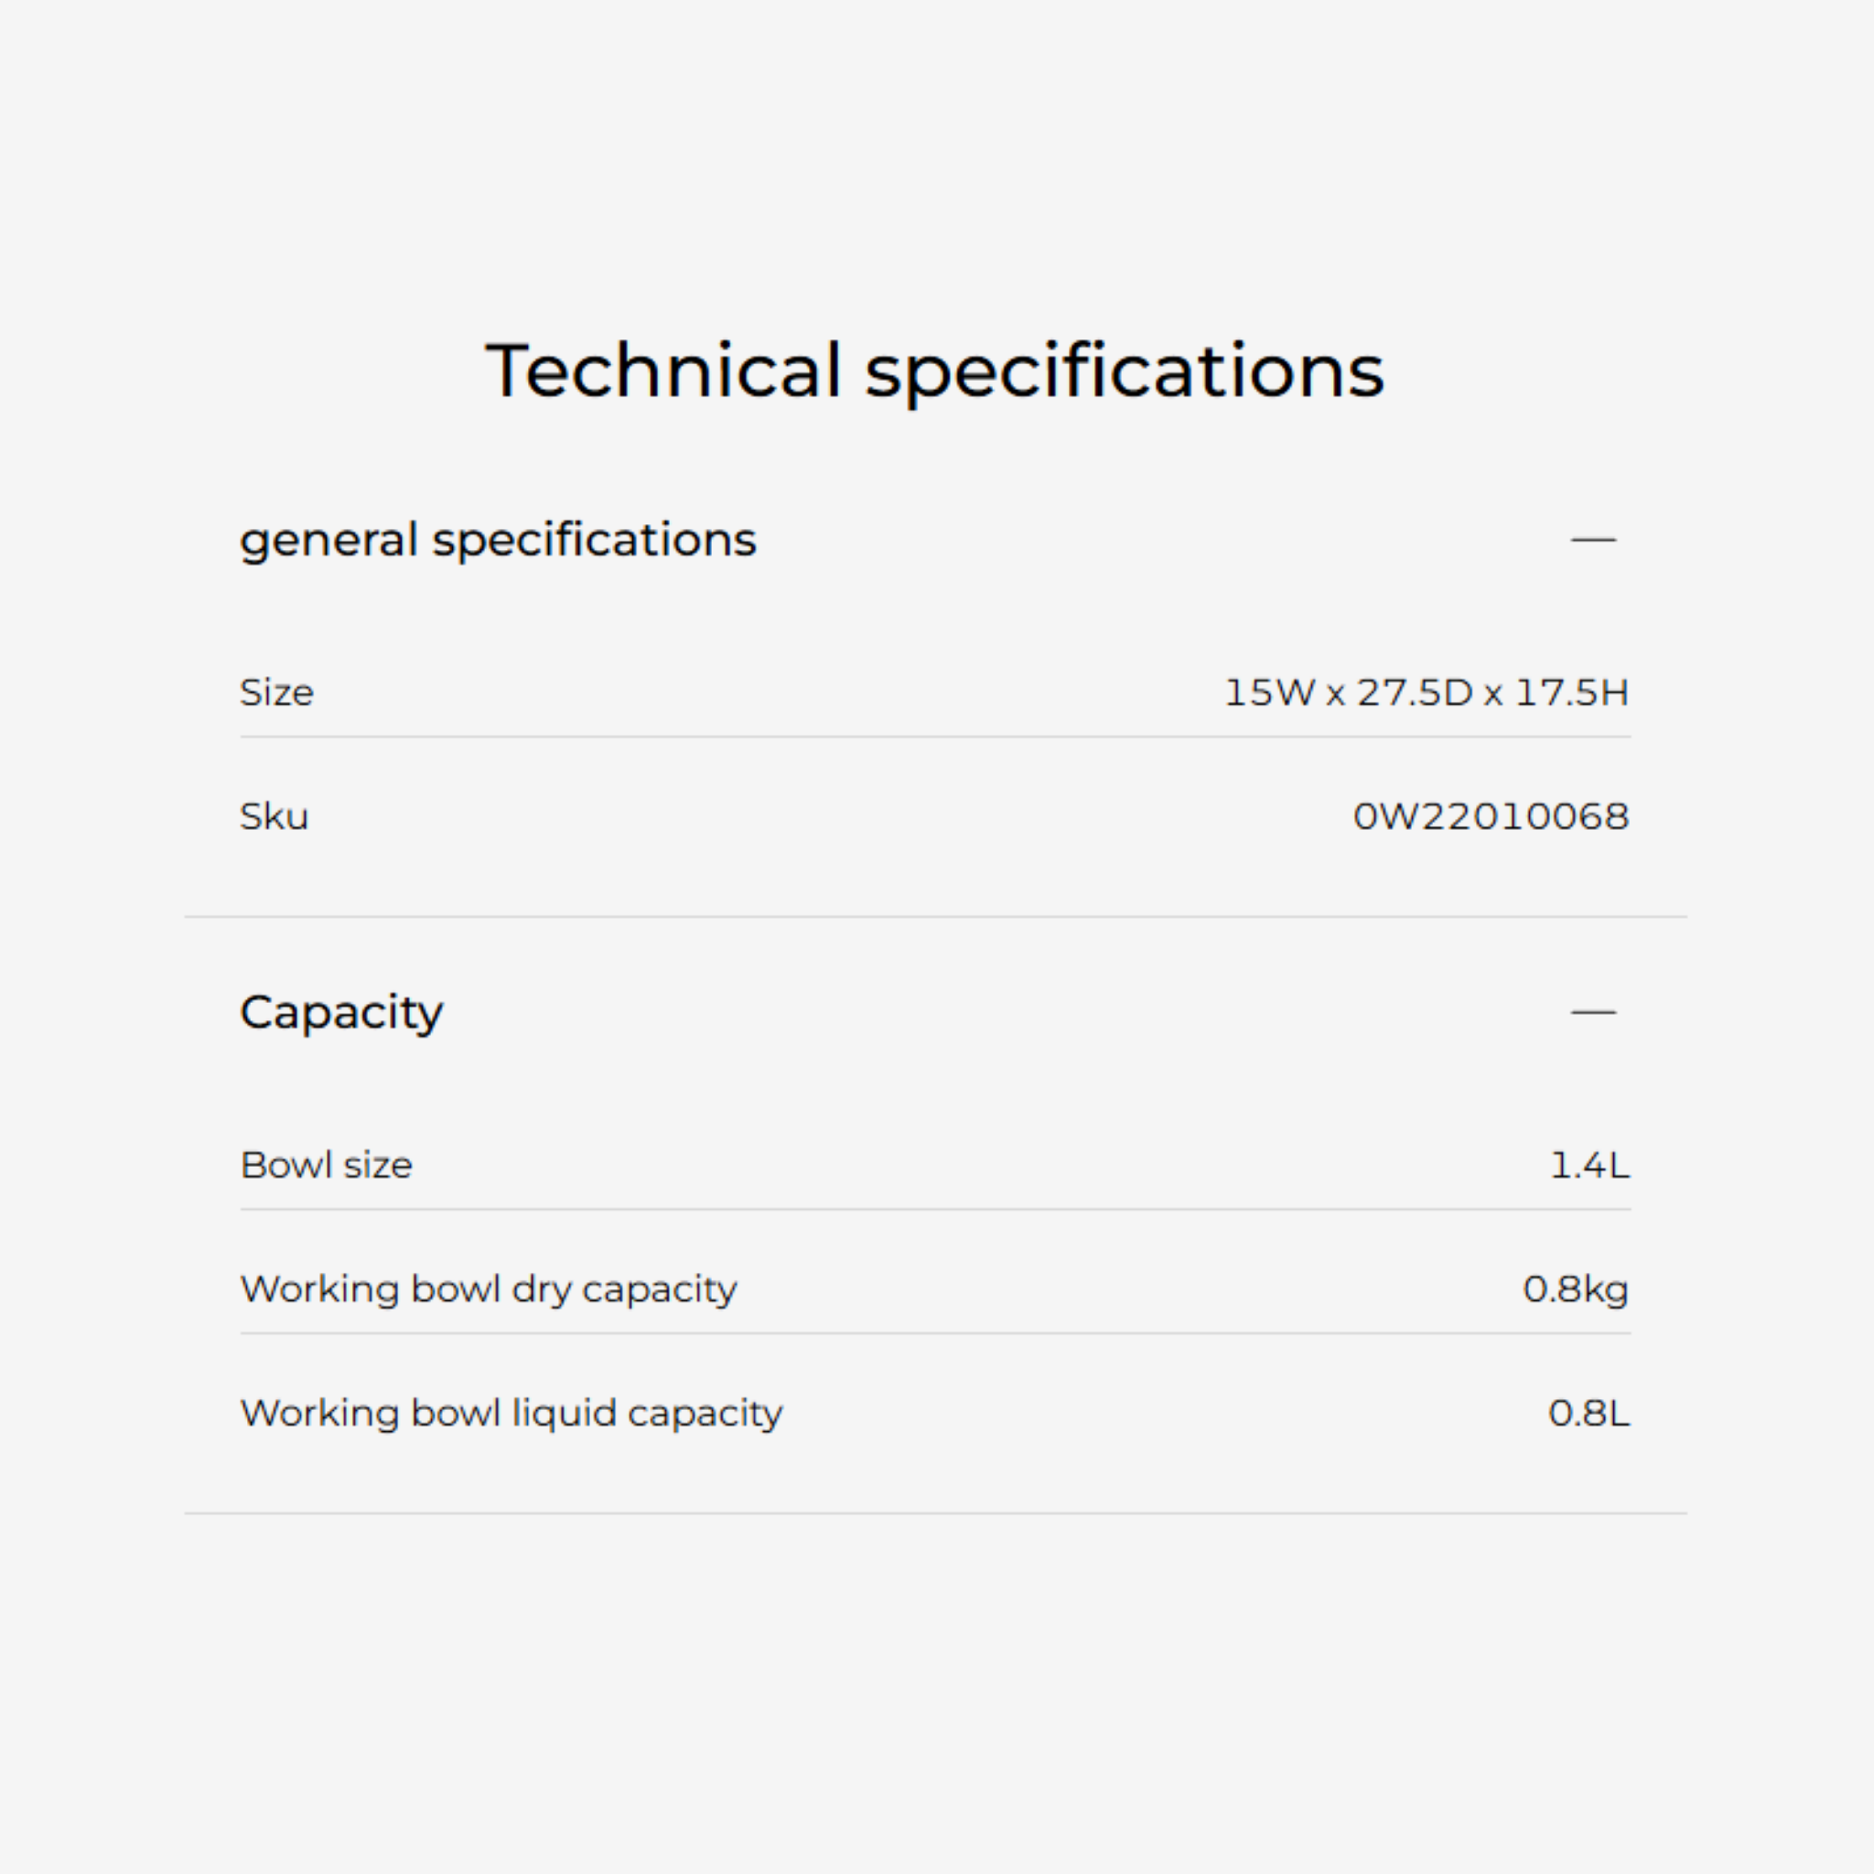The height and width of the screenshot is (1874, 1874).
Task: Collapse the Capacity section minus icon
Action: [1593, 1012]
